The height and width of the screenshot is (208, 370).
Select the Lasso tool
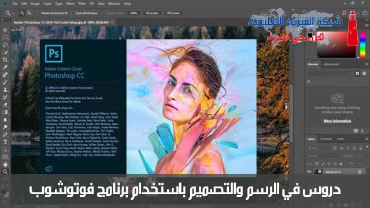(x=5, y=45)
